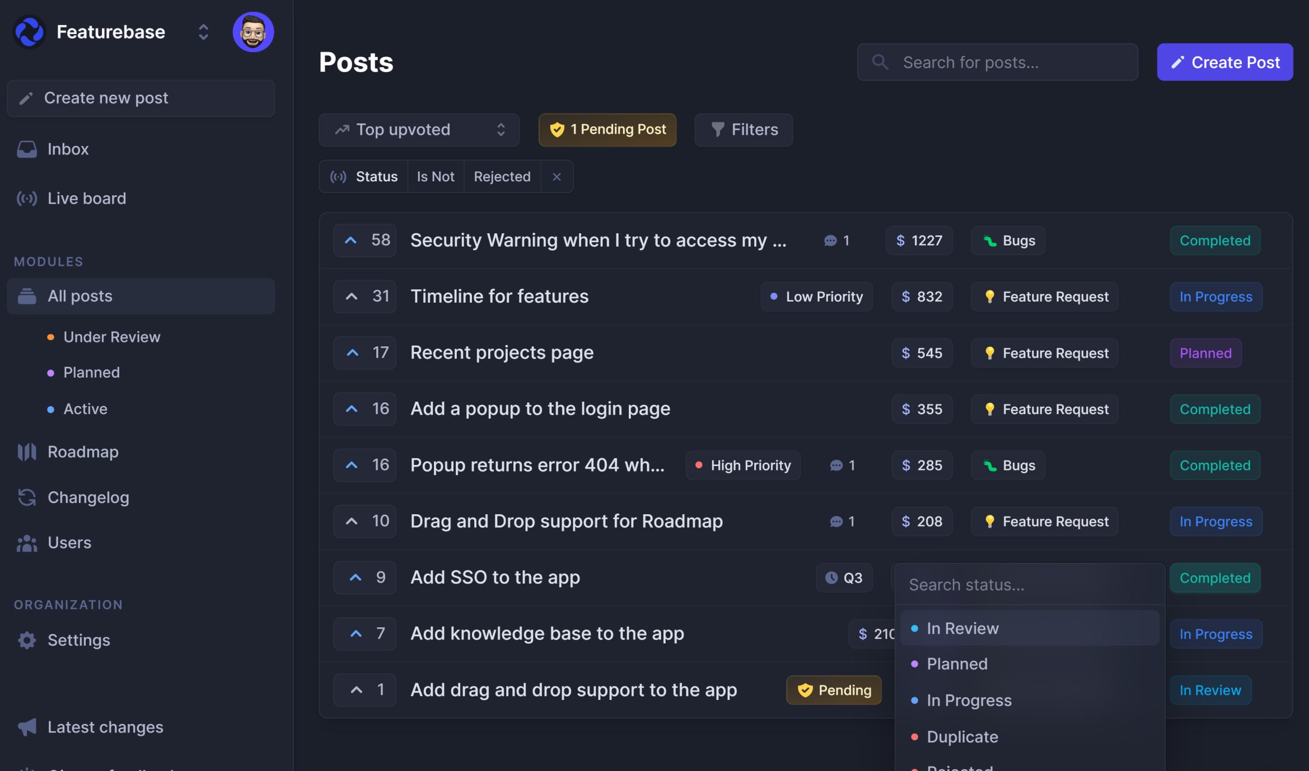
Task: Open comments on Drag and Drop Roadmap post
Action: [x=843, y=521]
